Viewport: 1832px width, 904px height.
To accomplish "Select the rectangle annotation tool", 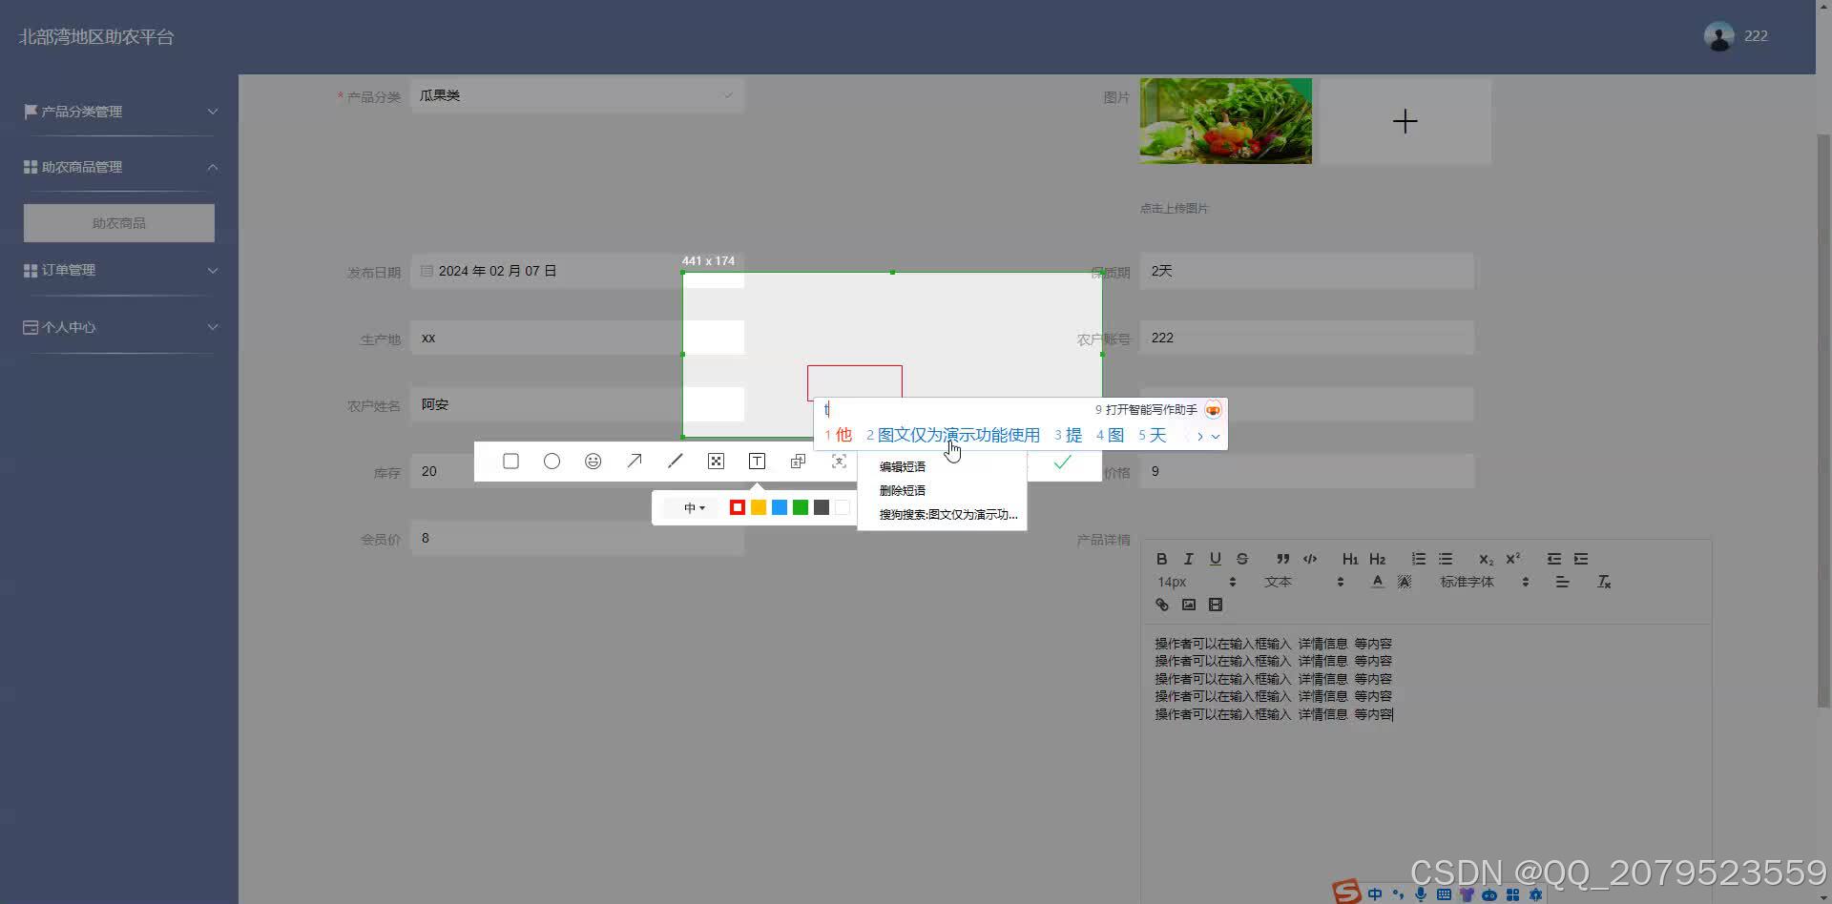I will [x=510, y=462].
